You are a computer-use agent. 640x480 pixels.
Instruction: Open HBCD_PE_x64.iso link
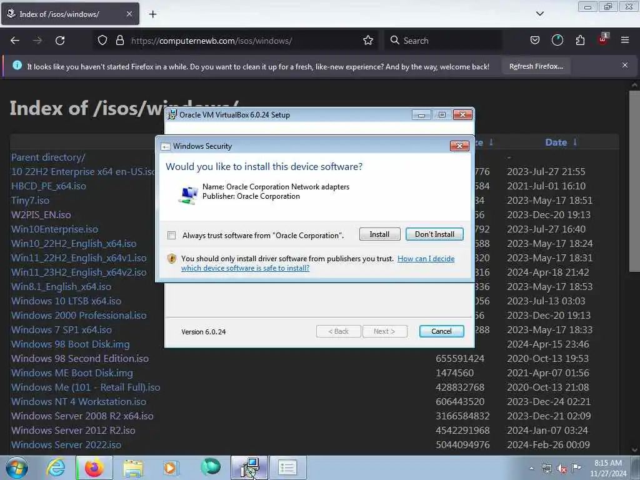[x=49, y=186]
